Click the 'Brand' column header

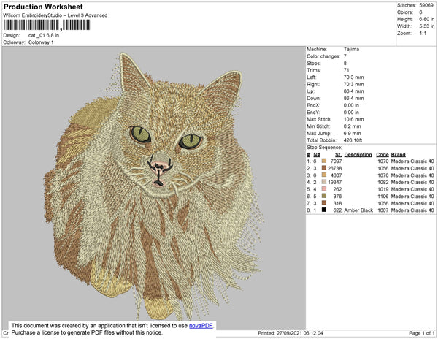[399, 155]
